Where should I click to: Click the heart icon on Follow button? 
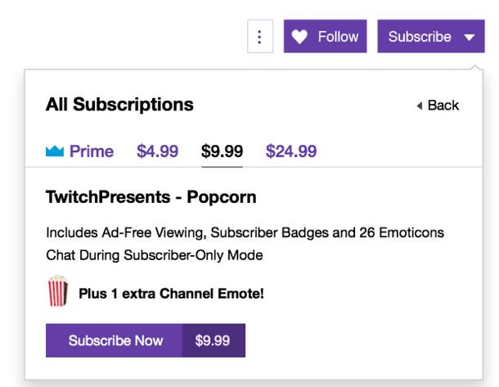tap(299, 37)
